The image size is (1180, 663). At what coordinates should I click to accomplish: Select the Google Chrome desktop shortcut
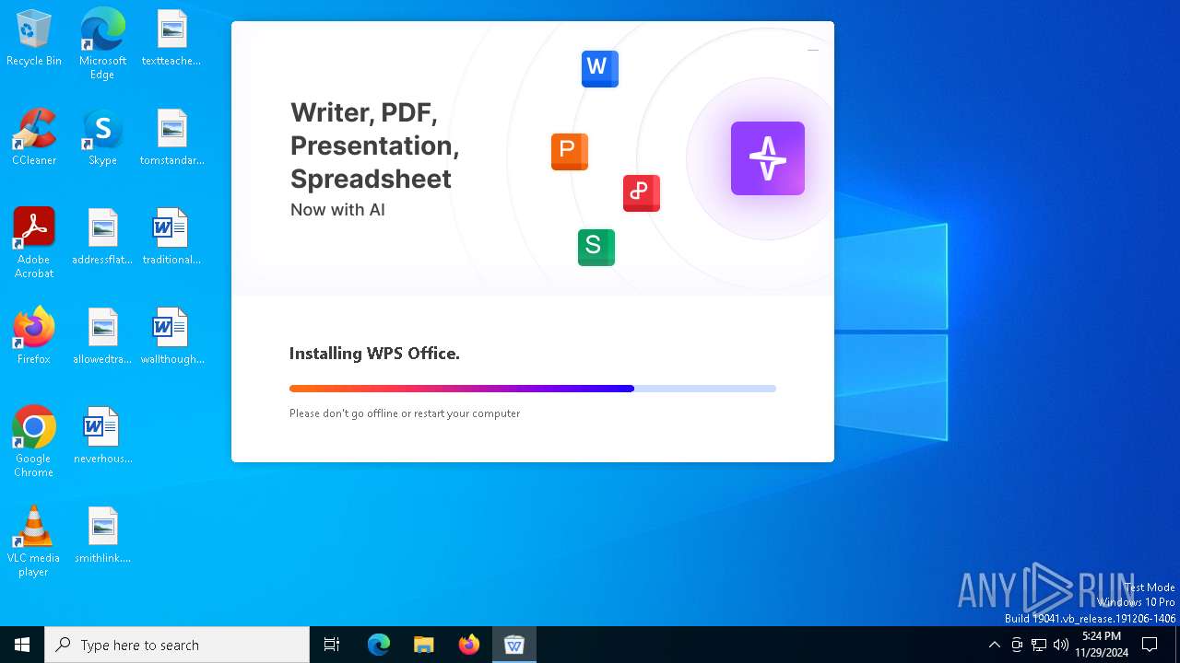click(x=34, y=442)
